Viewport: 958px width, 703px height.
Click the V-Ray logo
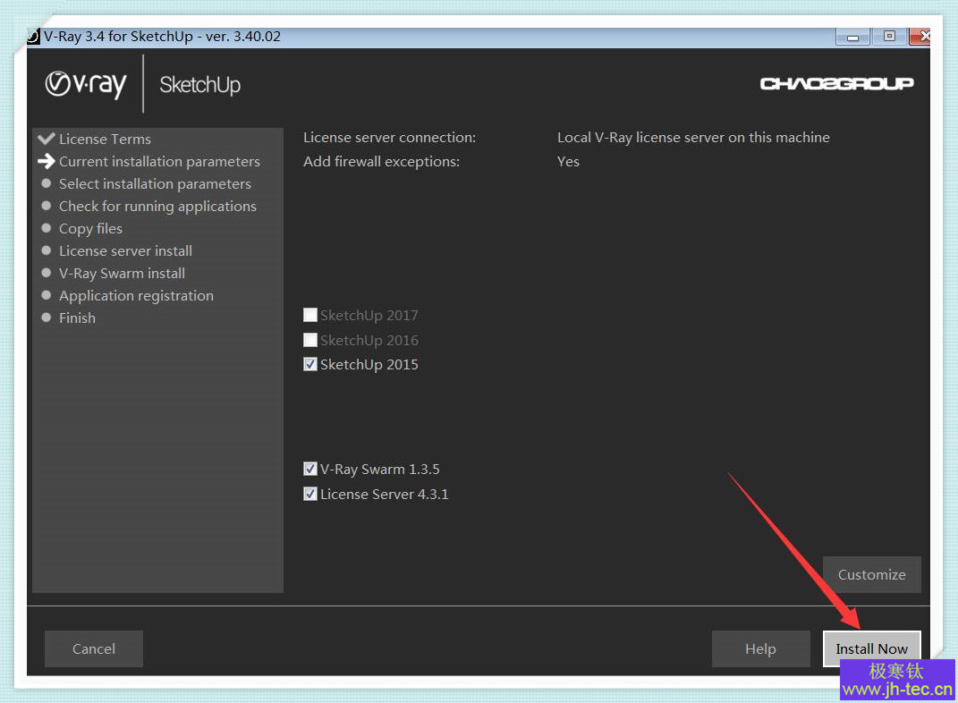point(86,84)
